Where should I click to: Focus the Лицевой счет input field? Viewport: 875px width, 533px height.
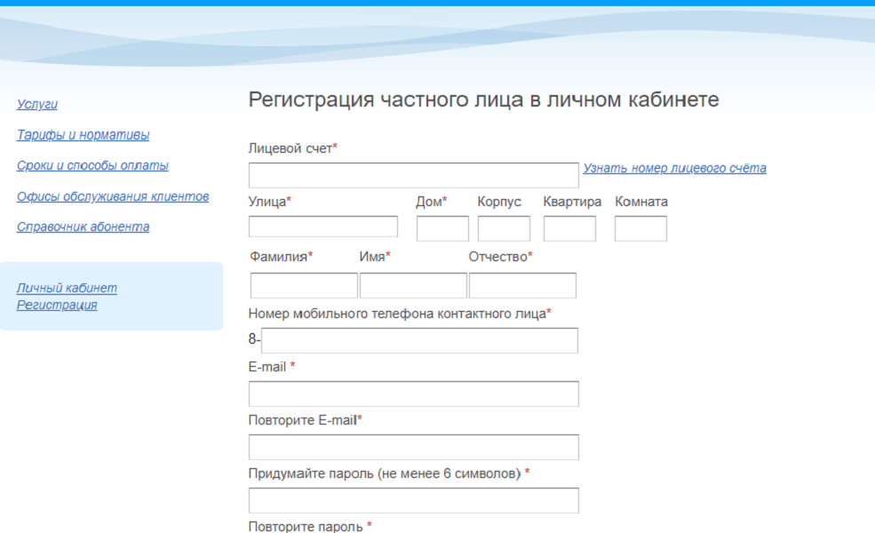[x=413, y=175]
